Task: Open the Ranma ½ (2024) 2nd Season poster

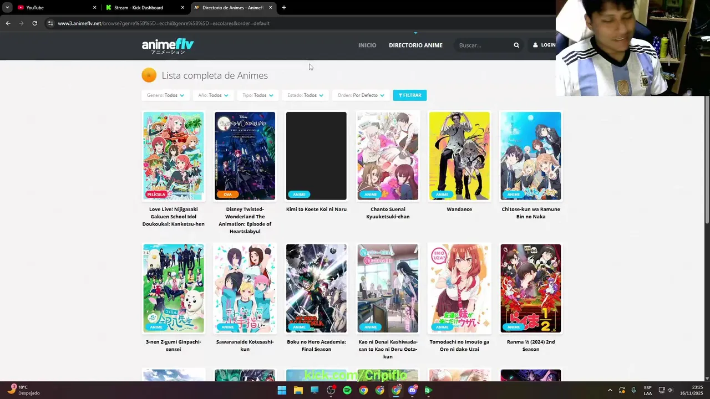Action: pyautogui.click(x=531, y=288)
